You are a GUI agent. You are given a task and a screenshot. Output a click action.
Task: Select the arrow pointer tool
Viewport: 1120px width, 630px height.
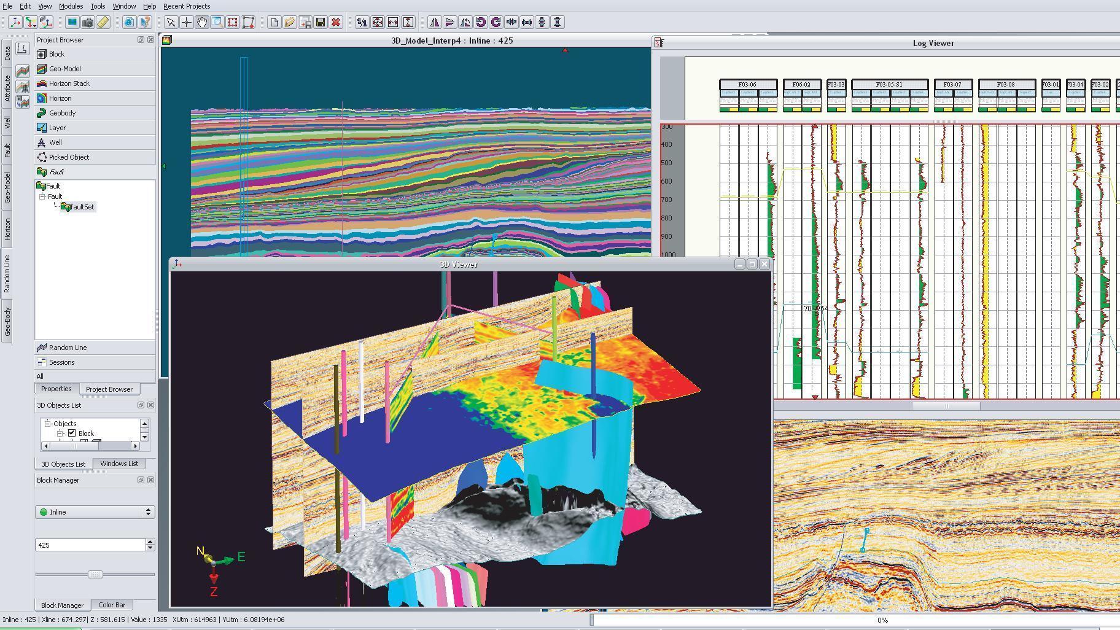click(171, 22)
